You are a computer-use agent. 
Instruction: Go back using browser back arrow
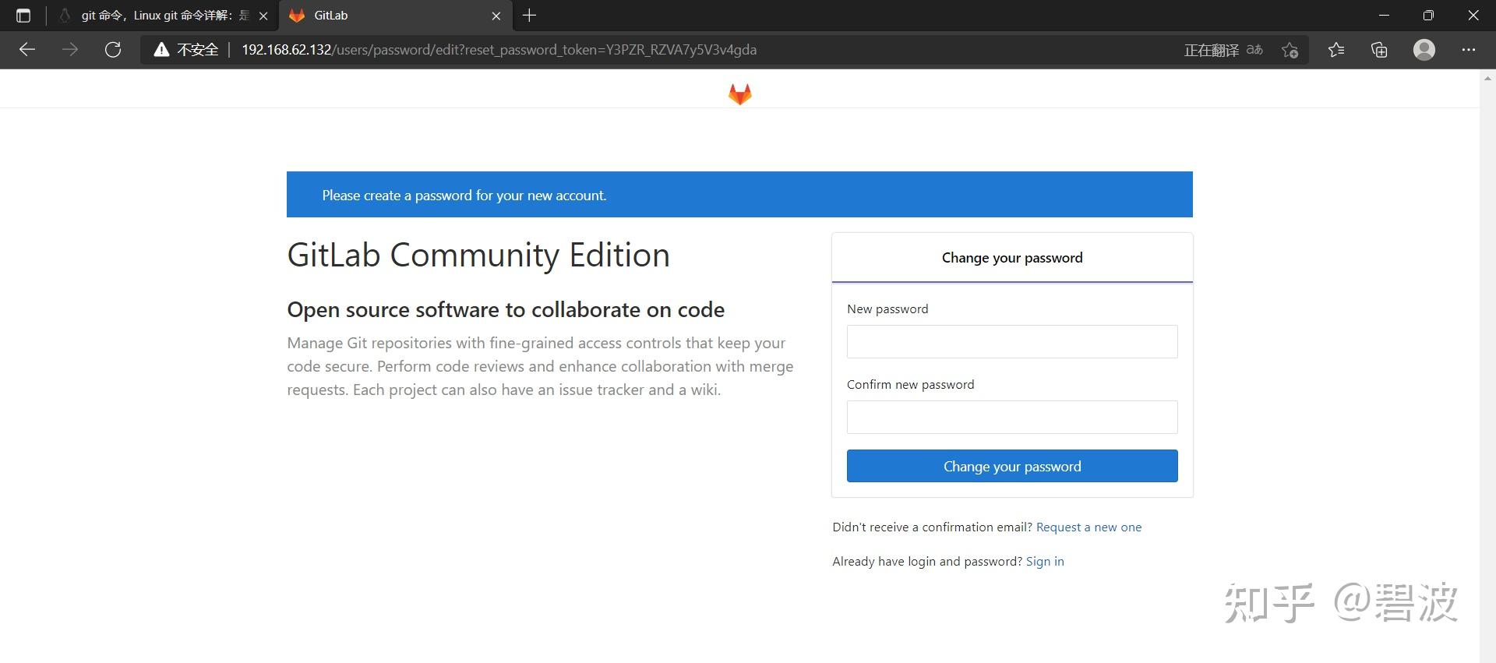coord(27,50)
